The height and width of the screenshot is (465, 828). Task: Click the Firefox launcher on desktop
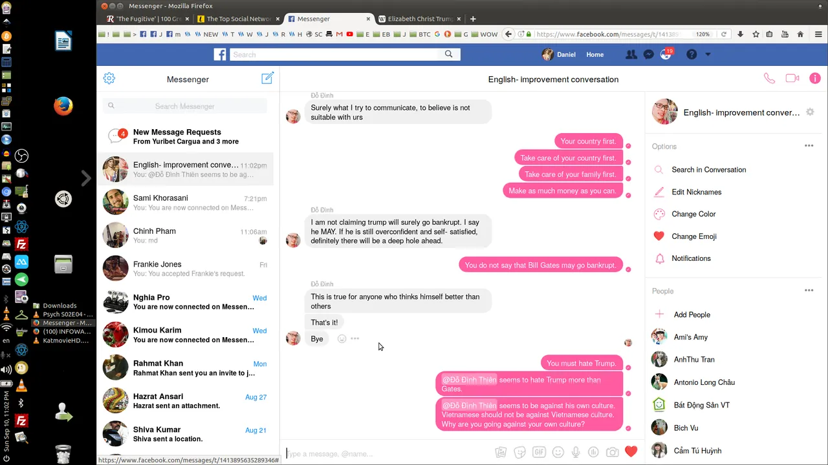63,106
